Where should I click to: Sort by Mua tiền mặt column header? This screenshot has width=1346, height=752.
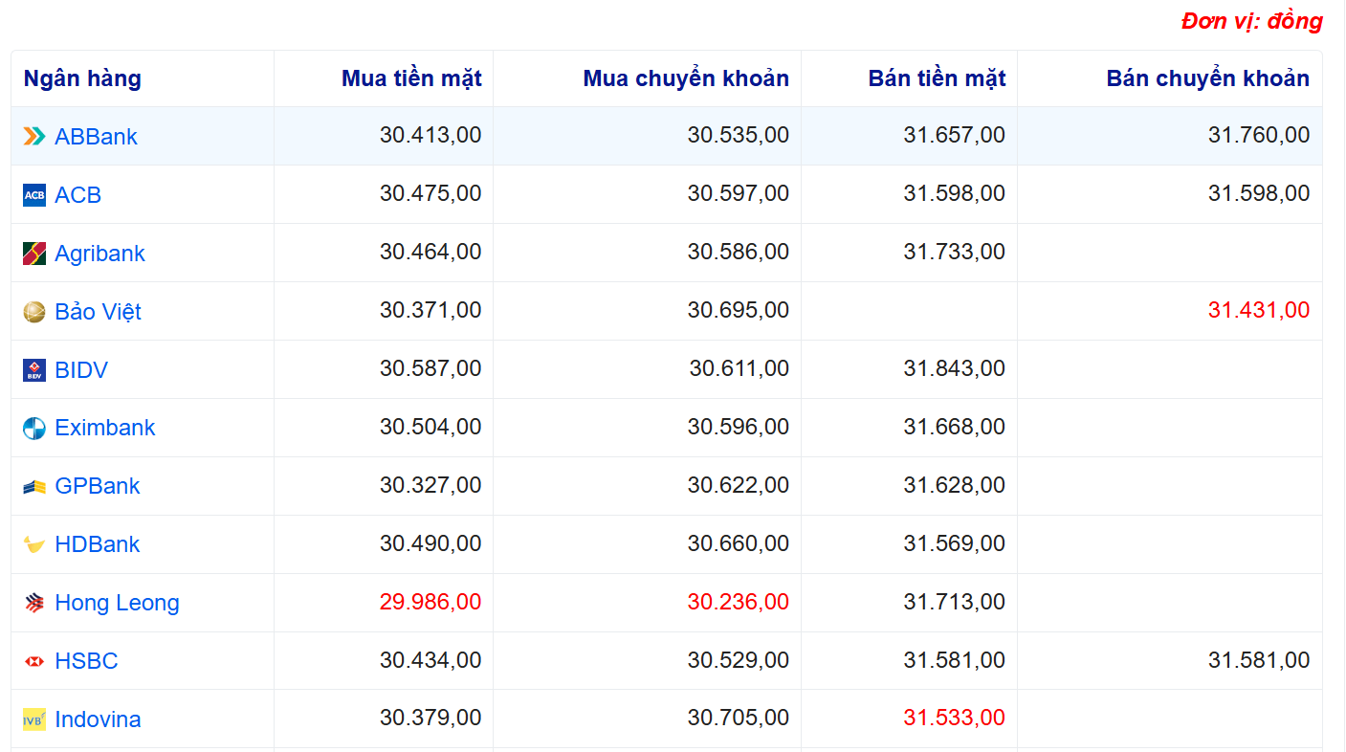(x=411, y=78)
